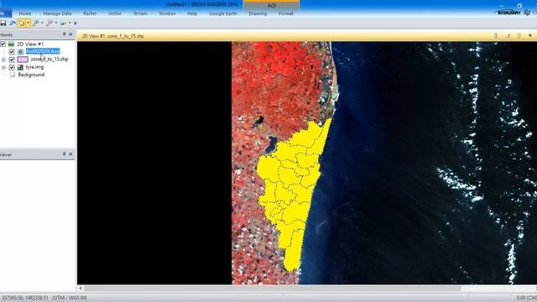Viewport: 537px width, 302px height.
Task: Switch to the Vector tab
Action: [115, 13]
